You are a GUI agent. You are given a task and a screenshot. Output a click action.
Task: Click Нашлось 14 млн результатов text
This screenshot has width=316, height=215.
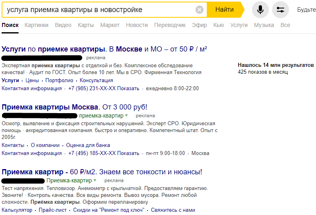[276, 65]
